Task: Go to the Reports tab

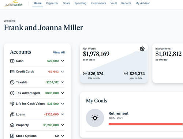Action: tap(126, 3)
